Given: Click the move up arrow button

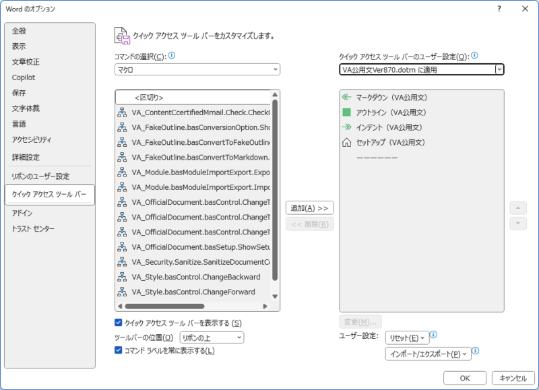Looking at the screenshot, I should 517,207.
